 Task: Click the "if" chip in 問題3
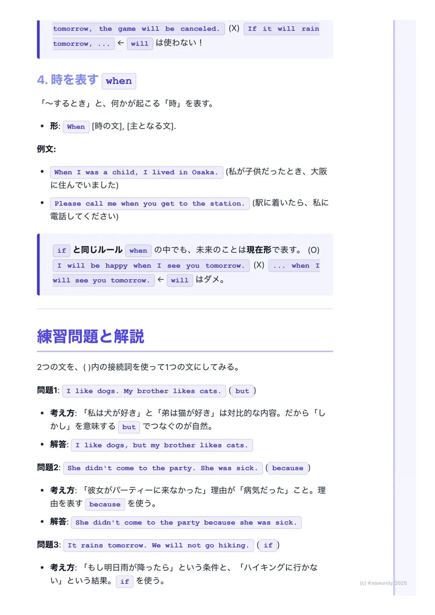click(x=268, y=546)
